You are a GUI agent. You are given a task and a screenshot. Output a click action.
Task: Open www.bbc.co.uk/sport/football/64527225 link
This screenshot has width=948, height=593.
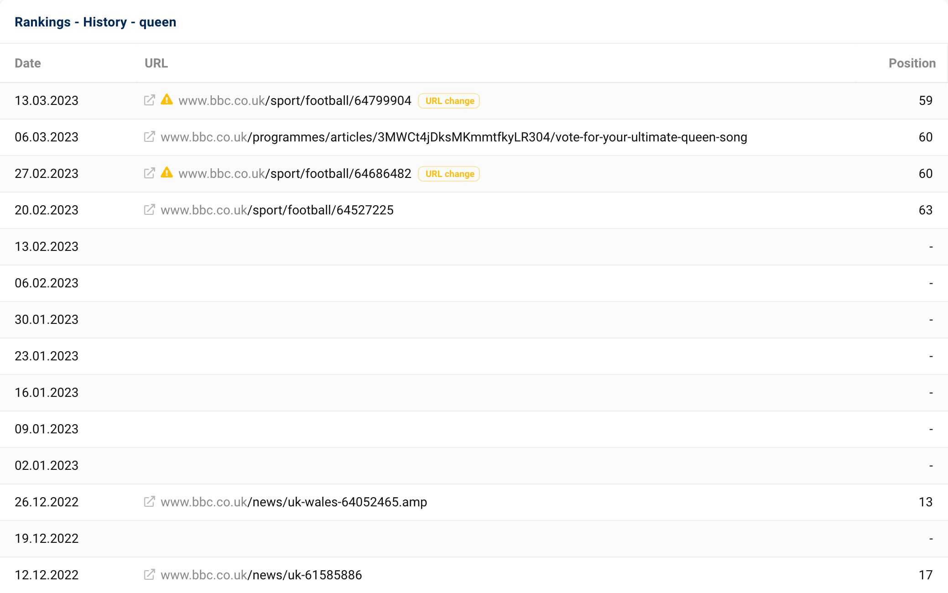coord(277,210)
